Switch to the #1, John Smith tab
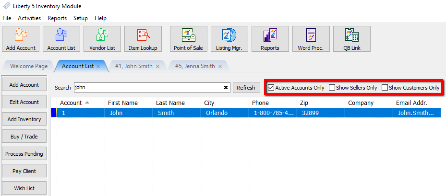446x196 pixels. pos(133,66)
